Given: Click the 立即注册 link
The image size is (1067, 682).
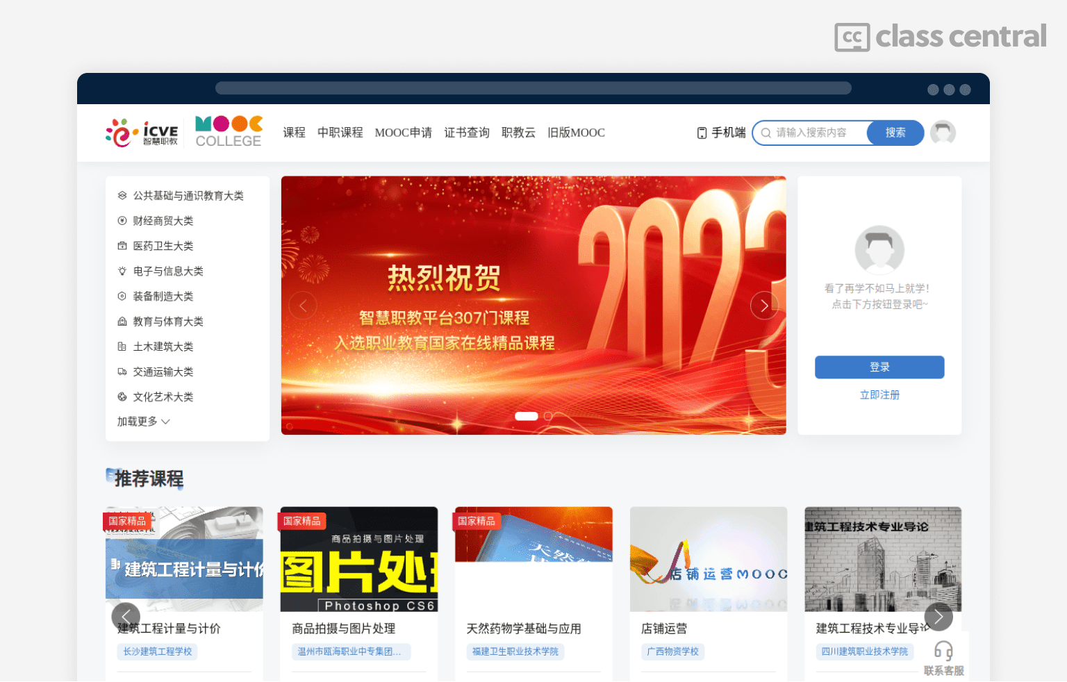Looking at the screenshot, I should (x=879, y=394).
